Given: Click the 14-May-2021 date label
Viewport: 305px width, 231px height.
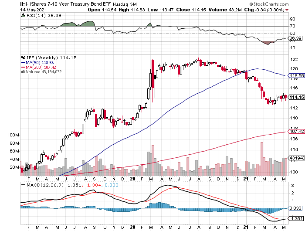Looking at the screenshot, I should point(34,10).
